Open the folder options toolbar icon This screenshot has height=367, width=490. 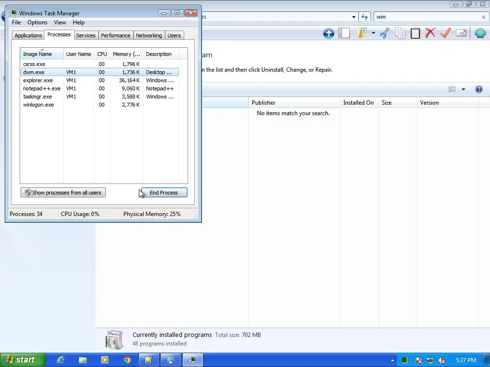click(x=362, y=33)
